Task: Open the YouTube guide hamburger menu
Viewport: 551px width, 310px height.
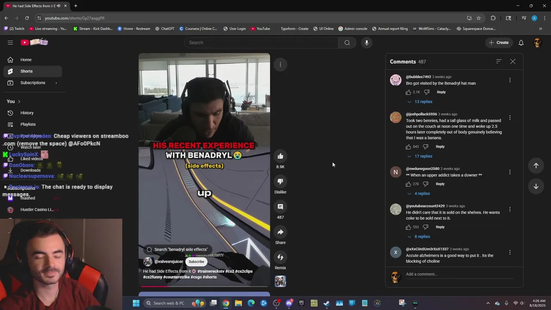Action: point(10,43)
